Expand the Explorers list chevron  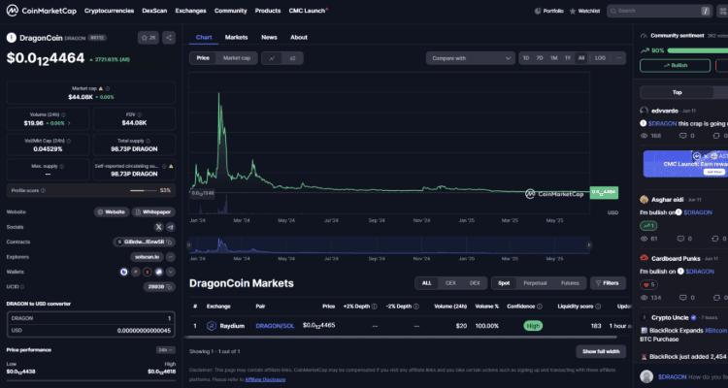click(x=171, y=257)
